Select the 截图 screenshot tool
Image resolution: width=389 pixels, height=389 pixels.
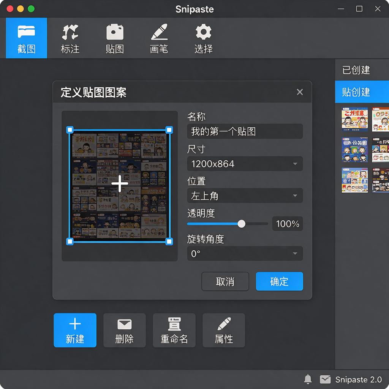[26, 38]
